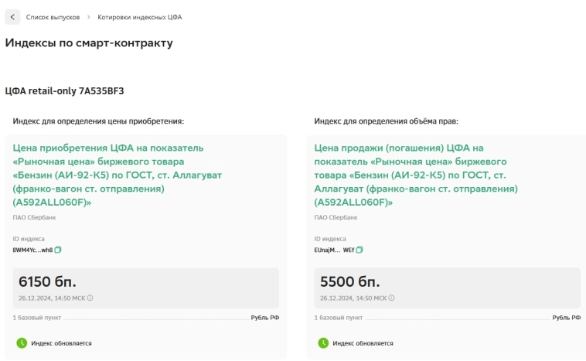Copy the index ID 8WM4Yc...wh8
586x361 pixels.
[x=58, y=250]
